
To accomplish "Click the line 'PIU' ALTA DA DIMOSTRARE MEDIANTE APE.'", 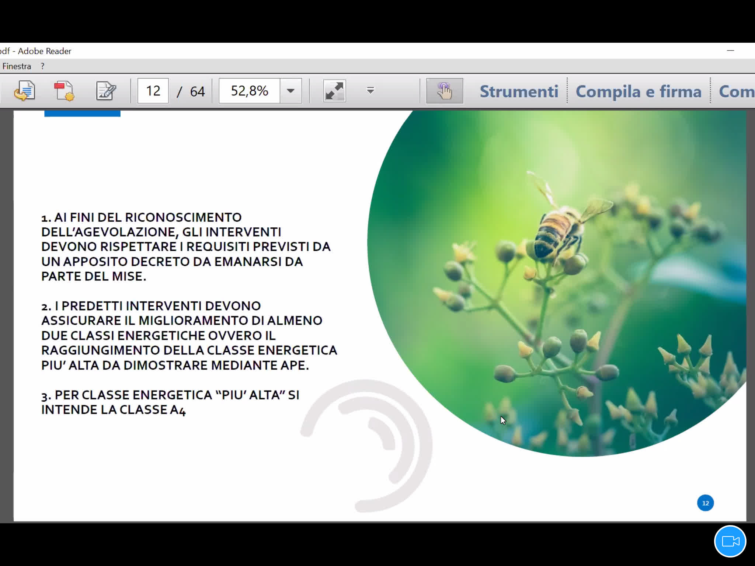I will [175, 365].
